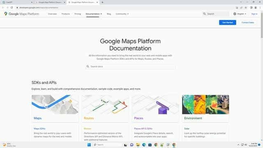Open Chat app icon in taskbar
This screenshot has height=148, width=263.
pos(131,145)
